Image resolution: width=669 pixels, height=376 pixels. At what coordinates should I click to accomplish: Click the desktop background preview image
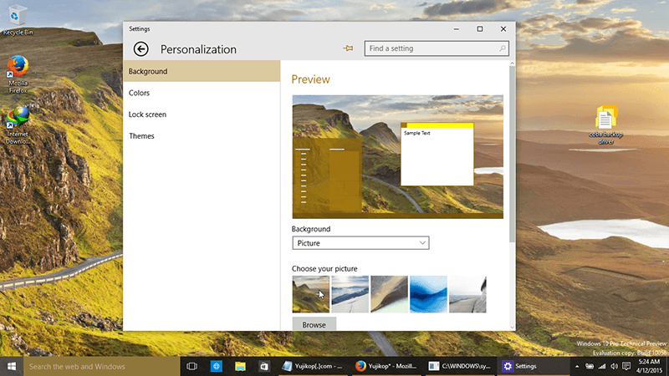tap(398, 157)
